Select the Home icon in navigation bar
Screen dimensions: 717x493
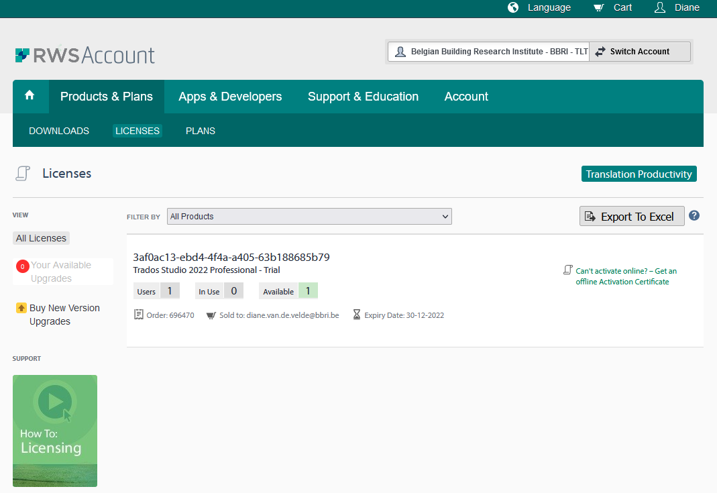click(30, 96)
